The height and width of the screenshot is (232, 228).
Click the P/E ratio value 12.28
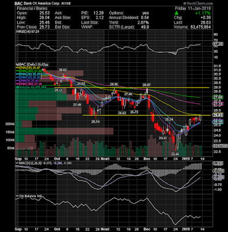click(x=98, y=13)
